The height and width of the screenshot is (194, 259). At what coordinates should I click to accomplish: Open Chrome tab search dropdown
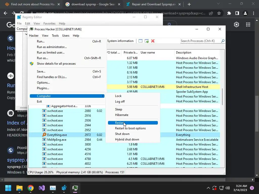[218, 4]
